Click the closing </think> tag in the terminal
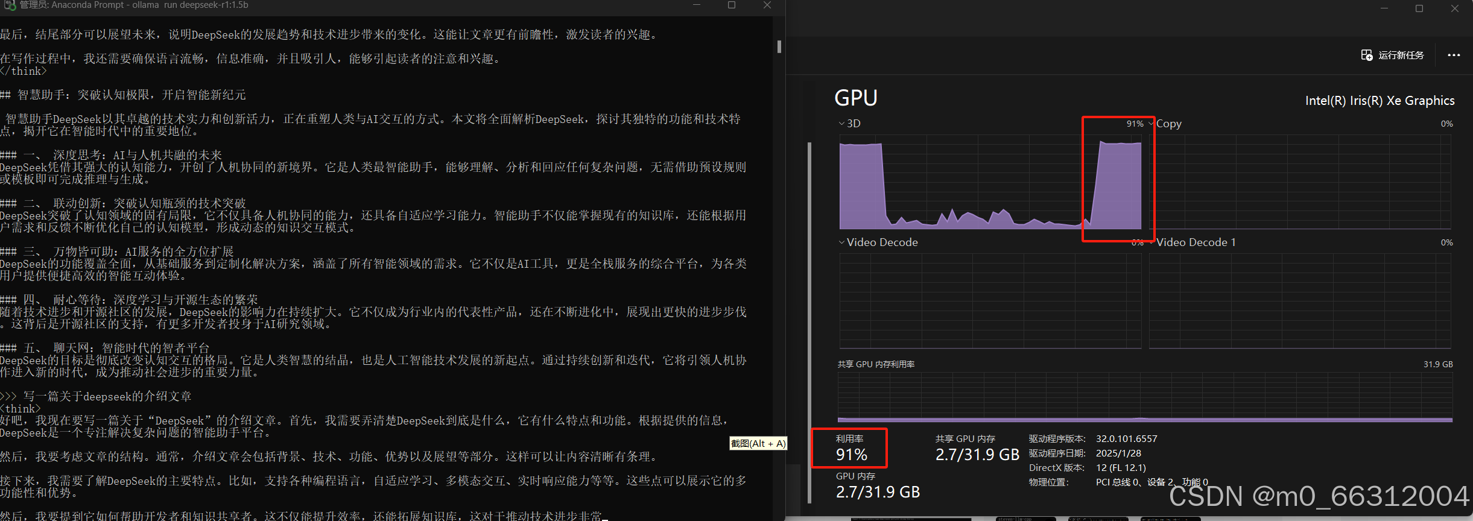1473x521 pixels. 24,71
